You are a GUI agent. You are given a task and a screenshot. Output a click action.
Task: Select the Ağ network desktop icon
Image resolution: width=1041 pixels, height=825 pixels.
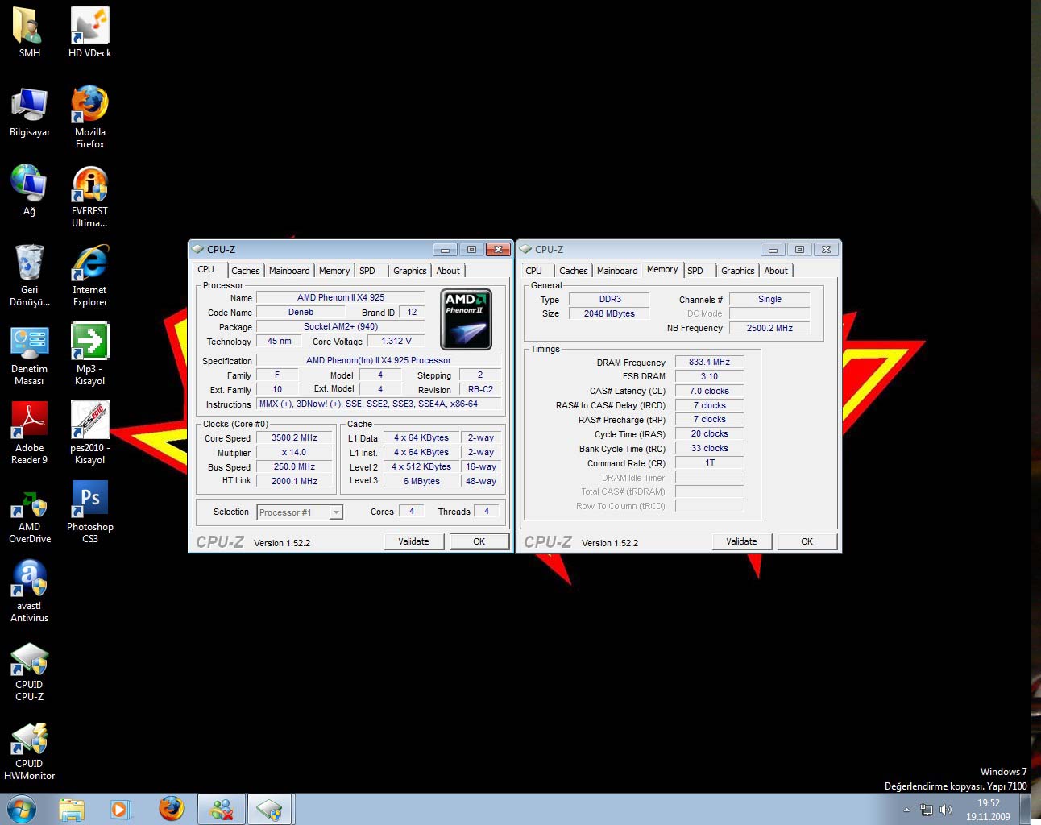[29, 191]
